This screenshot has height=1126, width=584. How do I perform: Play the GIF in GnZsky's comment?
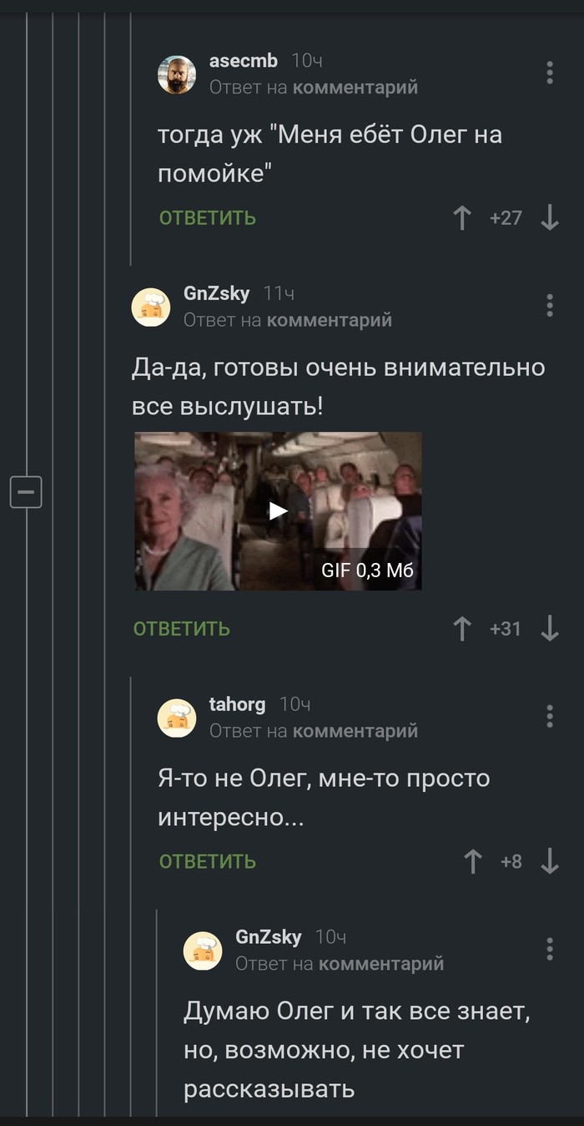278,510
